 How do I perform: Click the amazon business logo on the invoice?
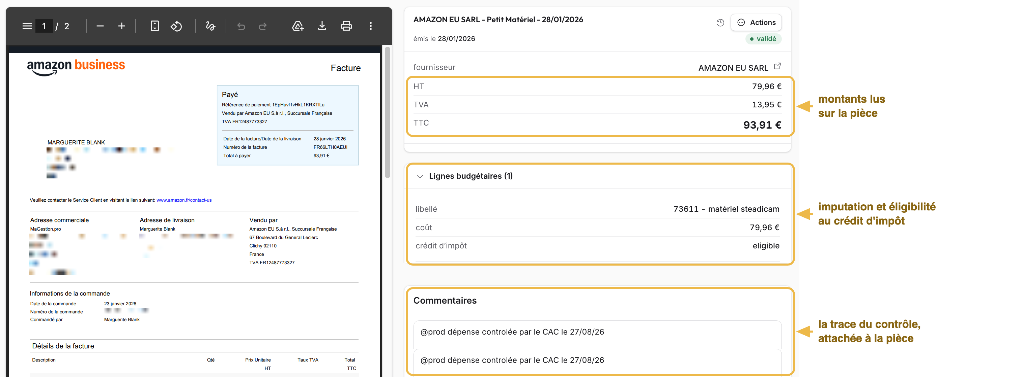[x=76, y=67]
